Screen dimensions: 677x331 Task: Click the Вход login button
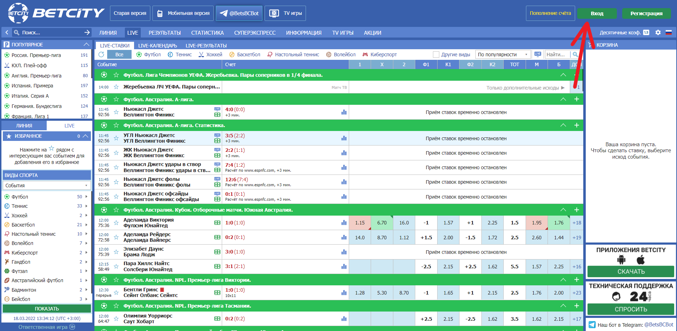597,13
